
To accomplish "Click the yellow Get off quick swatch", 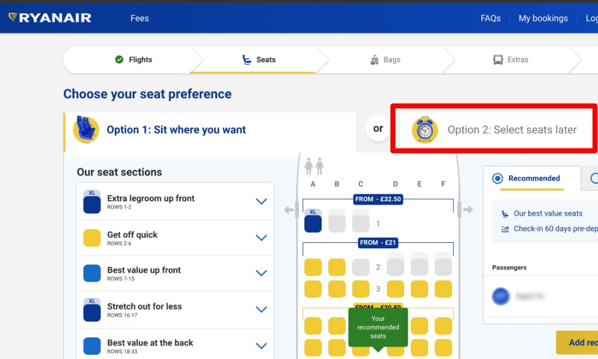I will click(x=92, y=238).
